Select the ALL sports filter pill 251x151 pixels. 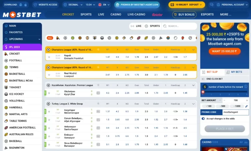coord(50,38)
